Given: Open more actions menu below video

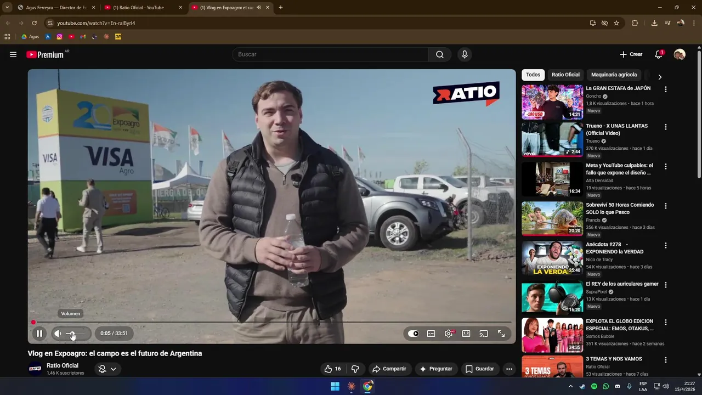Looking at the screenshot, I should (x=509, y=369).
